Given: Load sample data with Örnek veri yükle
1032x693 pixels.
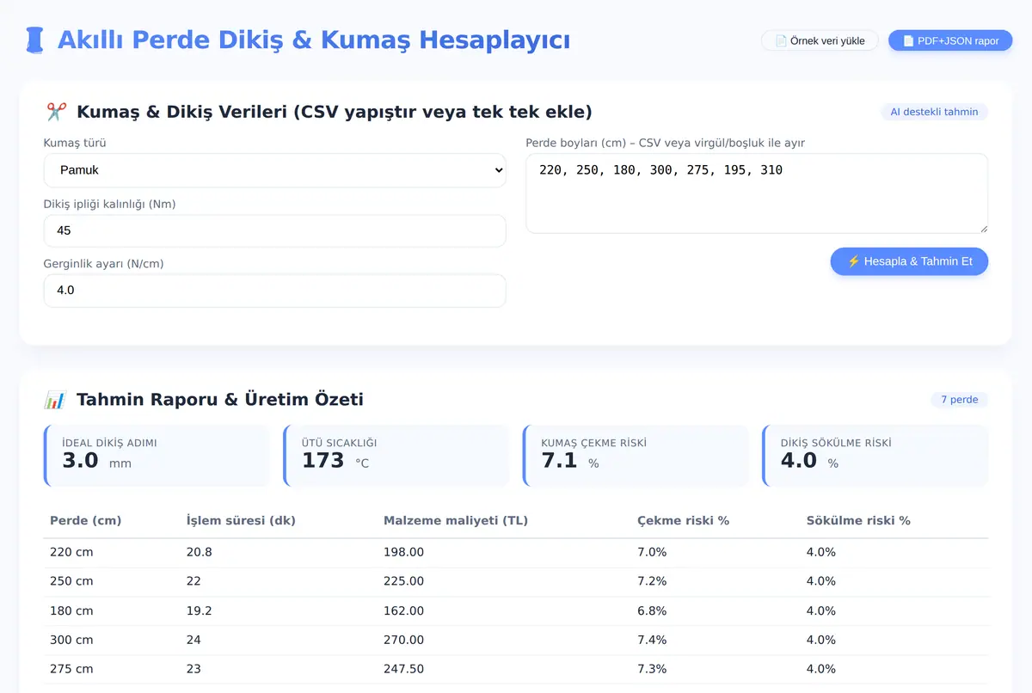Looking at the screenshot, I should tap(820, 40).
